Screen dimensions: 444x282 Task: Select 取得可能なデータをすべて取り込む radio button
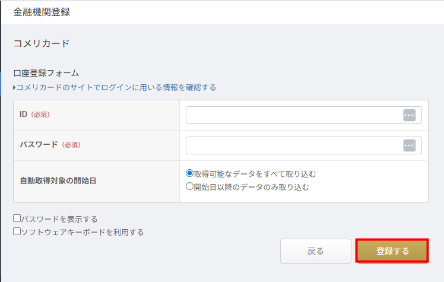[x=190, y=174]
